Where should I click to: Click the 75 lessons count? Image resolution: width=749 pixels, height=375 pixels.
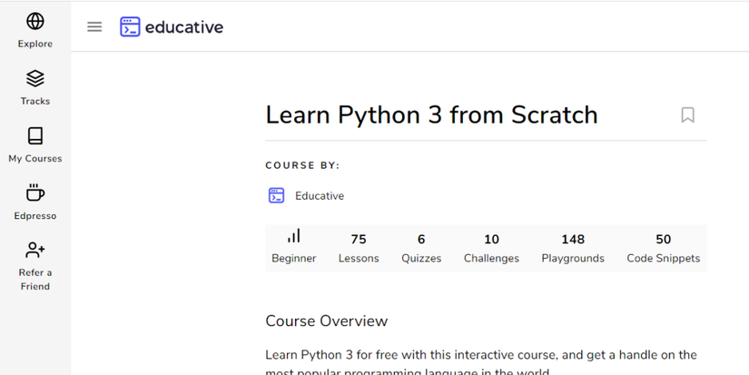click(359, 239)
